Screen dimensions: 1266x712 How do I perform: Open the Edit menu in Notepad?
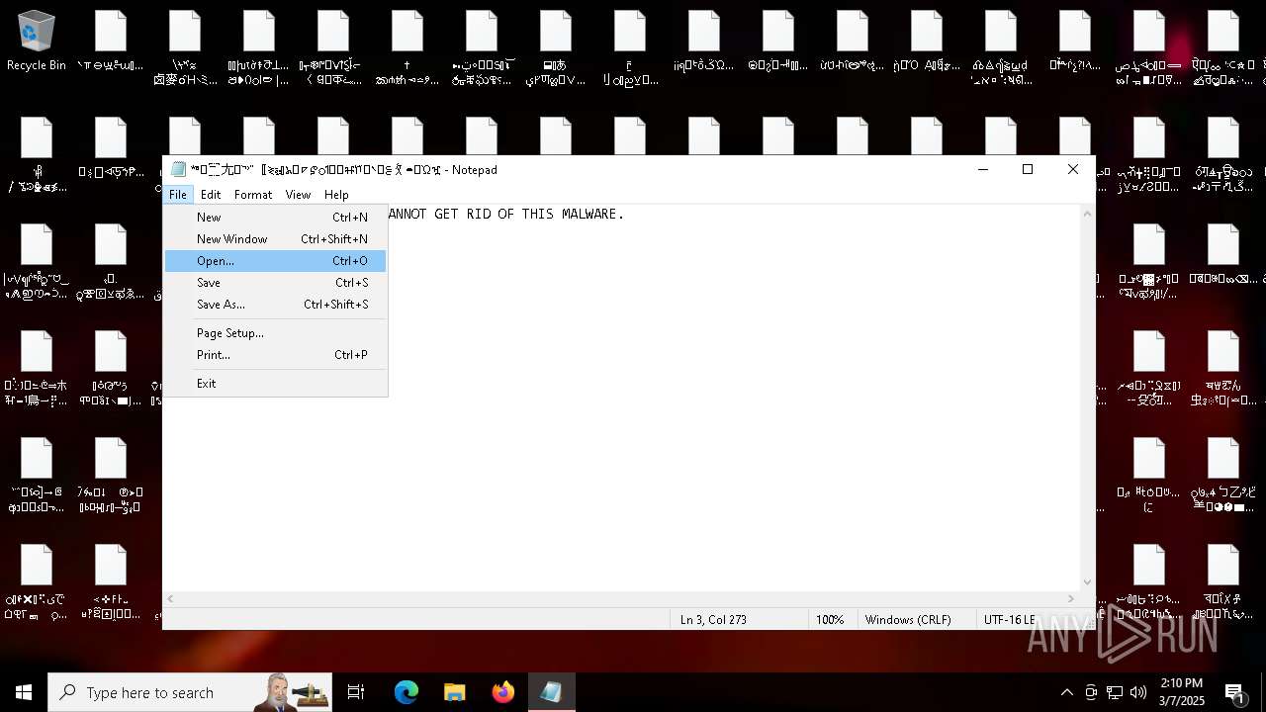click(211, 195)
